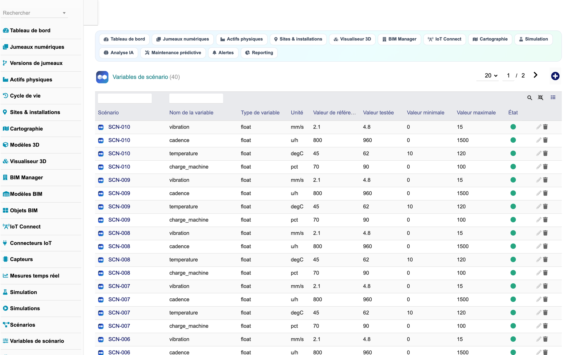The height and width of the screenshot is (355, 574).
Task: Open the Cartographie tab
Action: pyautogui.click(x=490, y=39)
